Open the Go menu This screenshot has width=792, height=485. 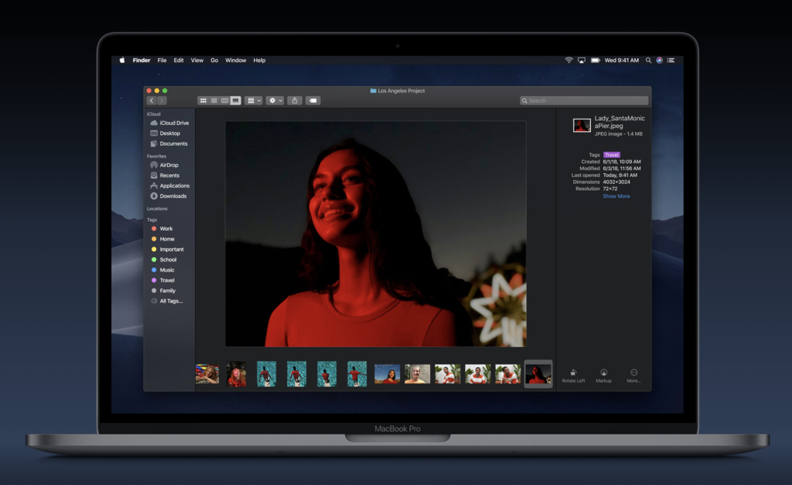(214, 60)
